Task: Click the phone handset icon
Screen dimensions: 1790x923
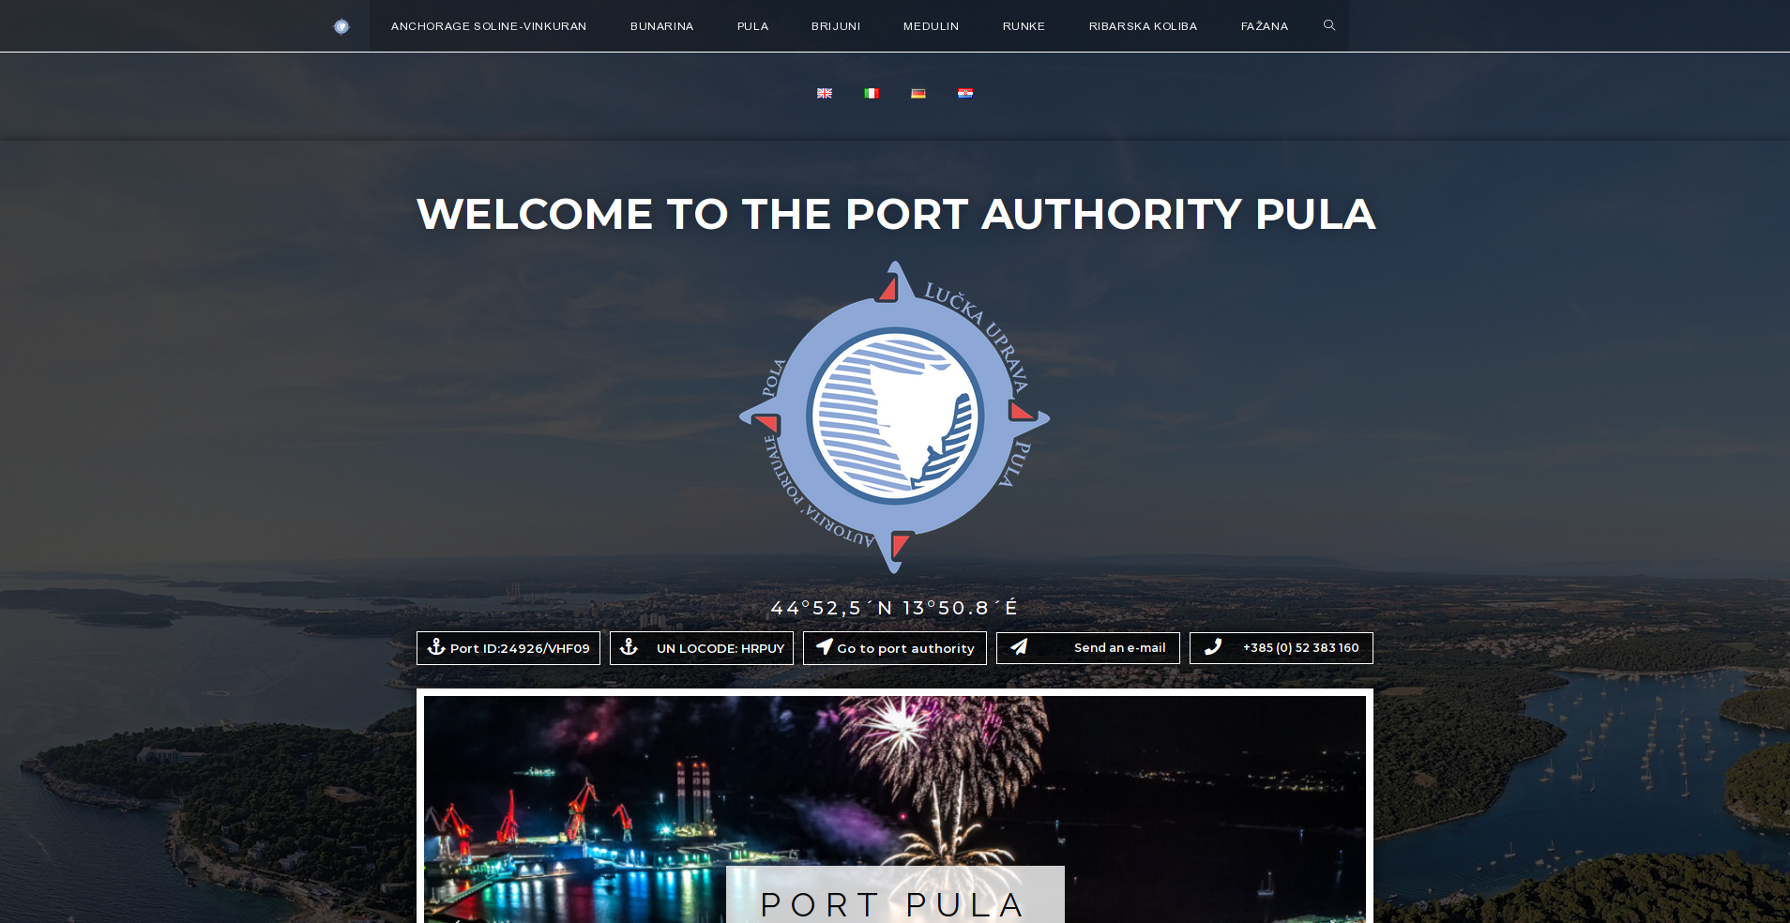Action: click(x=1213, y=647)
